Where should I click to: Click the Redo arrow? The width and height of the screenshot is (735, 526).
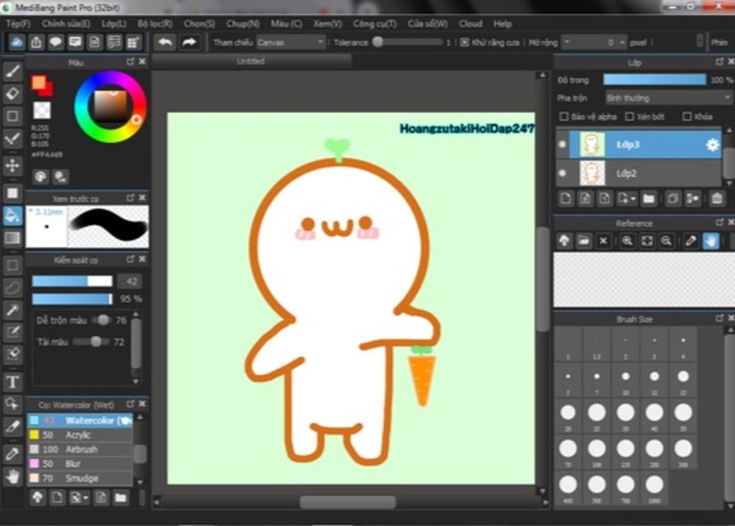click(189, 42)
